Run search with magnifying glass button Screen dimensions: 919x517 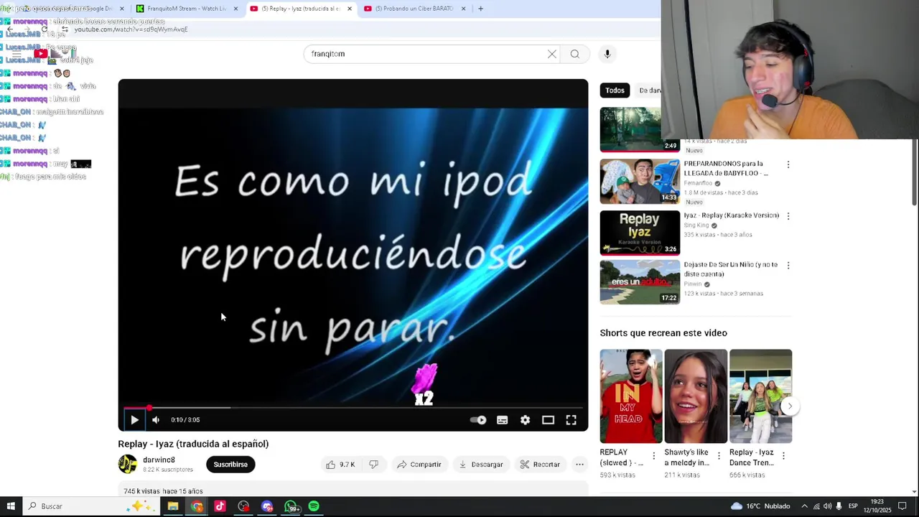(575, 54)
